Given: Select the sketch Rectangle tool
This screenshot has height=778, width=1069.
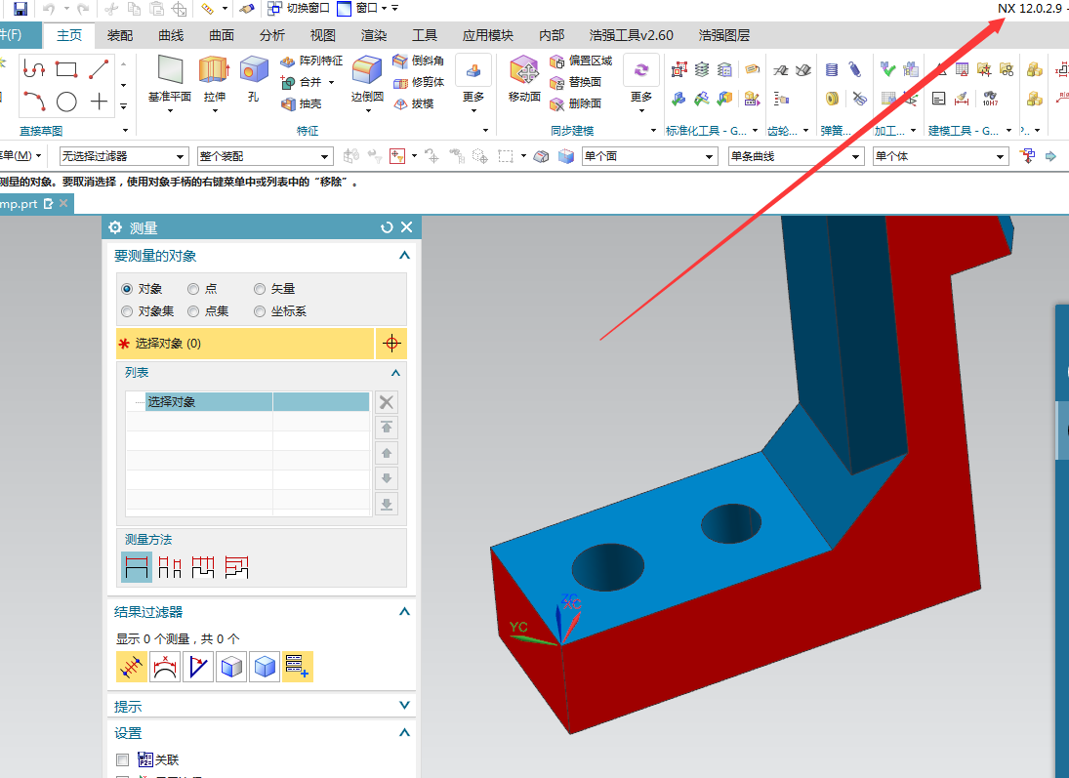Looking at the screenshot, I should point(66,69).
